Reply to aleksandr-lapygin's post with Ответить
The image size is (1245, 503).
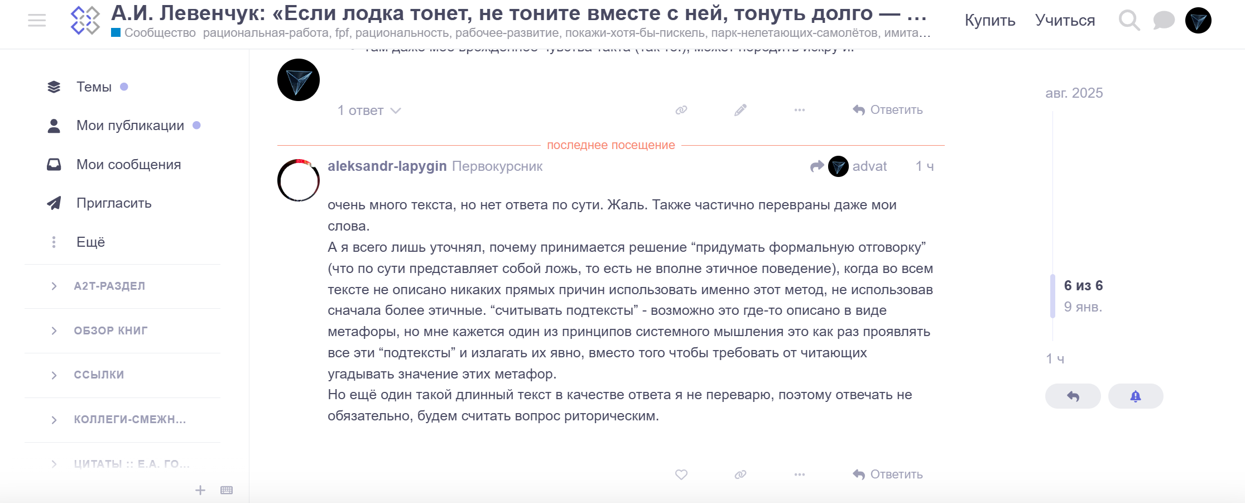888,475
